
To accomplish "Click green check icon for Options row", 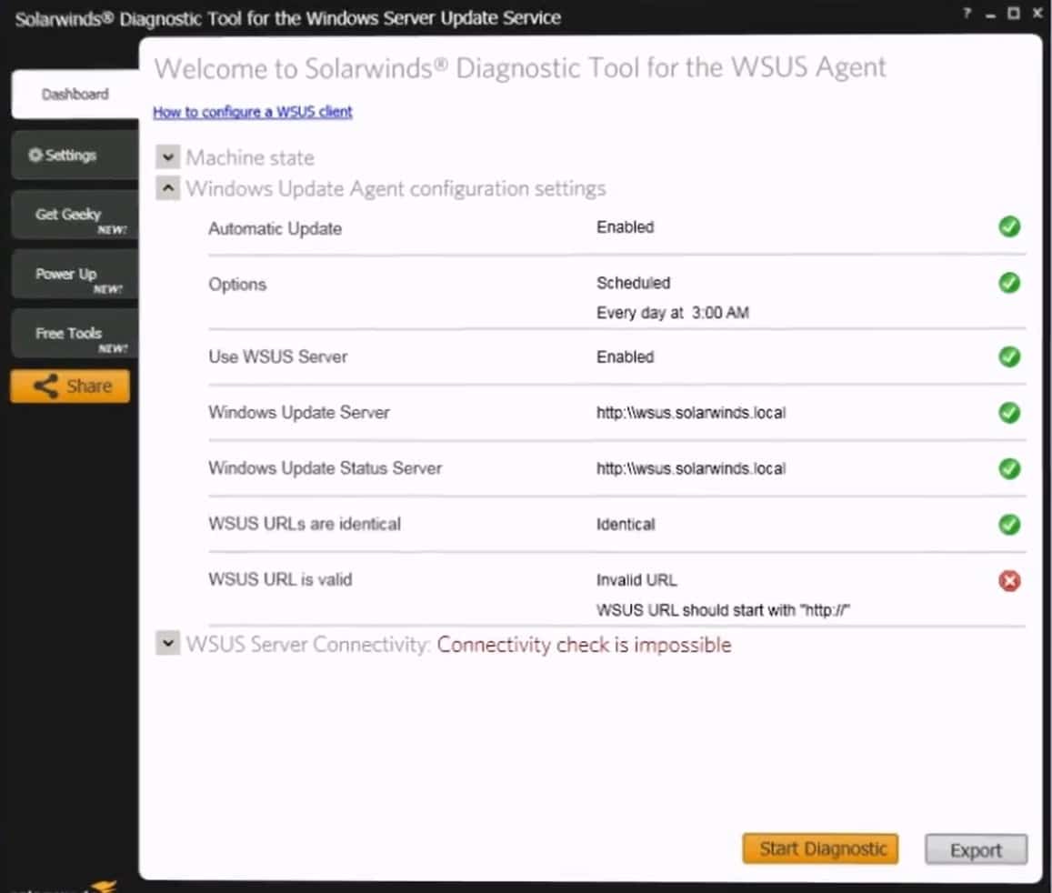I will pyautogui.click(x=1009, y=283).
